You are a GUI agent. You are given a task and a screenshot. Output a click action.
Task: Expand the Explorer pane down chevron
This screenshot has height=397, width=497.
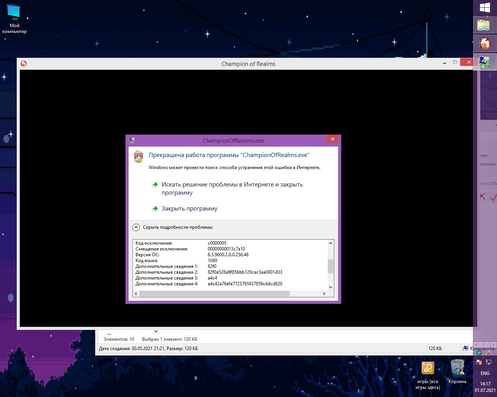pyautogui.click(x=156, y=331)
